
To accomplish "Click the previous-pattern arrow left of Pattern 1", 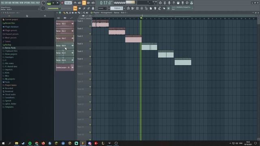I will pos(109,8).
